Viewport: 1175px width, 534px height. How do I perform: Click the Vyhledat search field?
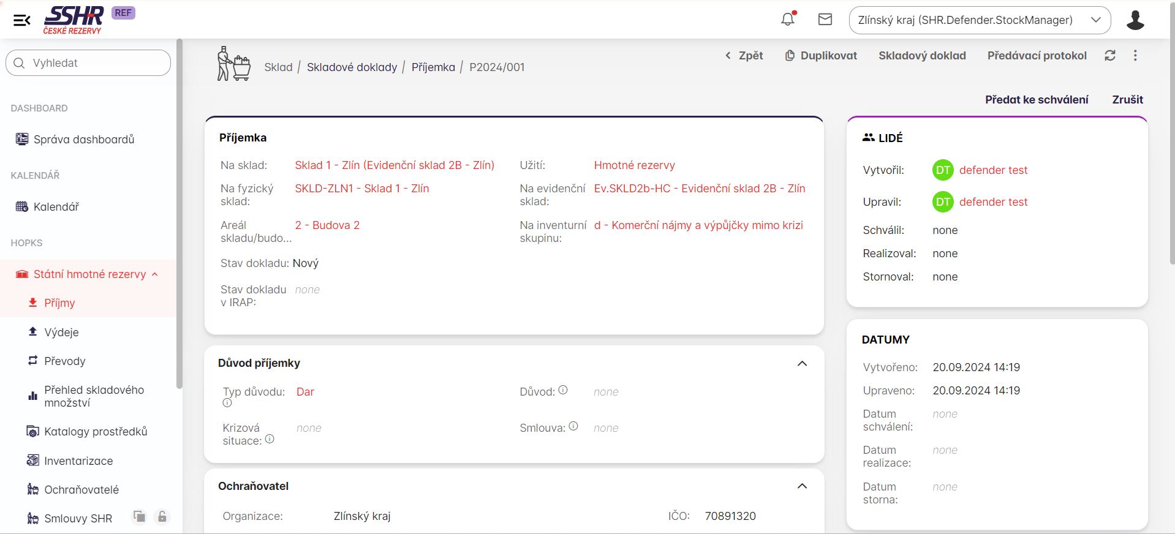click(x=88, y=63)
